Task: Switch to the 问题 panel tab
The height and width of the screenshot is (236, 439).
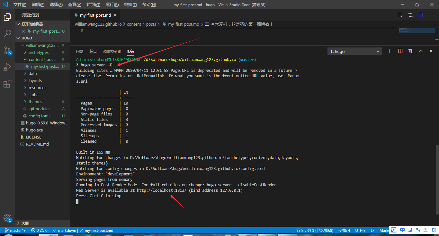Action: [x=80, y=51]
